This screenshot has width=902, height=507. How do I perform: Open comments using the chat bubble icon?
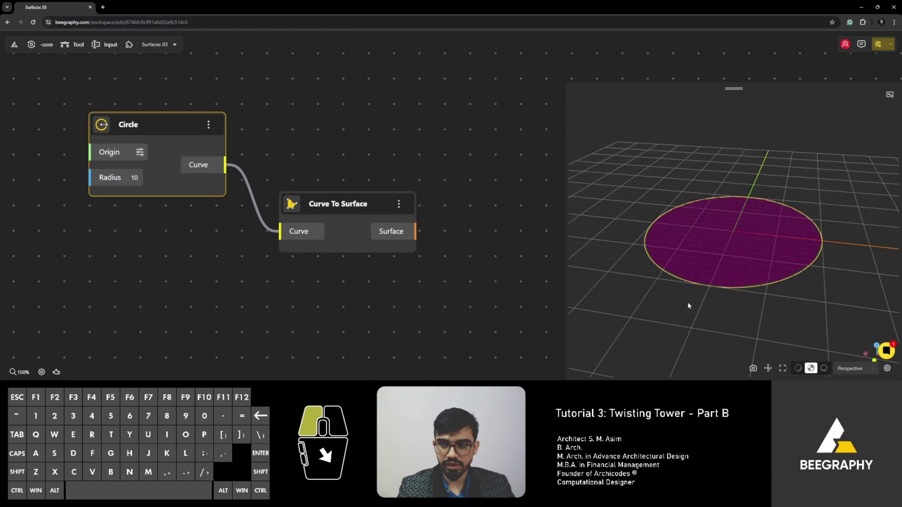tap(861, 44)
